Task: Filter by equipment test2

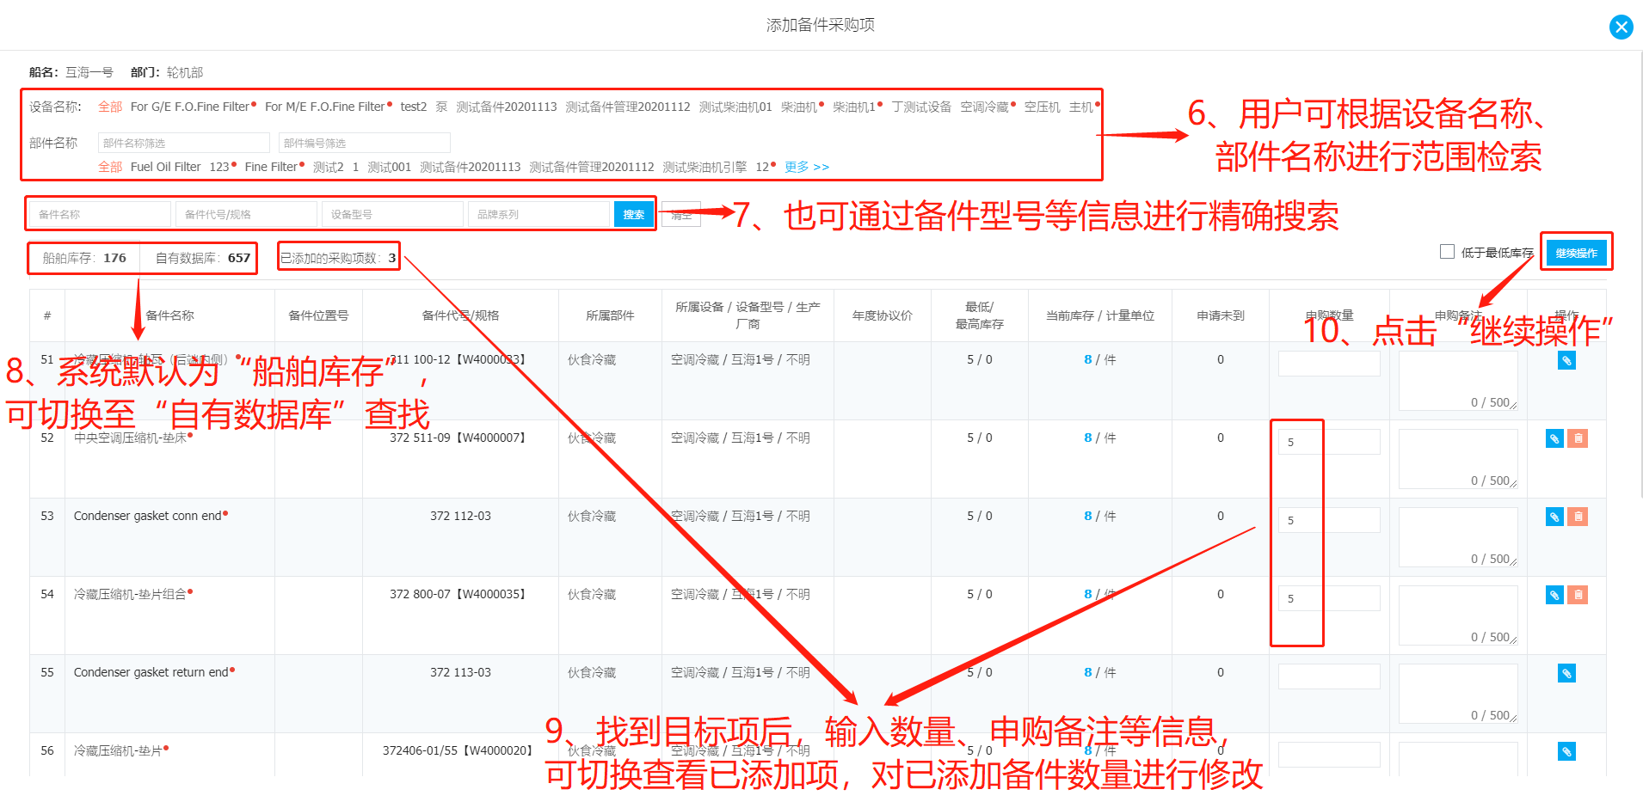Action: coord(414,107)
